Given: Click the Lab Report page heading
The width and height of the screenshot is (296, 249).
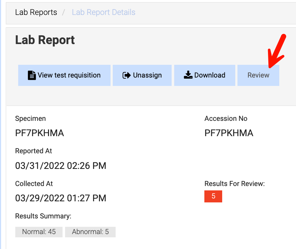Looking at the screenshot, I should (45, 40).
